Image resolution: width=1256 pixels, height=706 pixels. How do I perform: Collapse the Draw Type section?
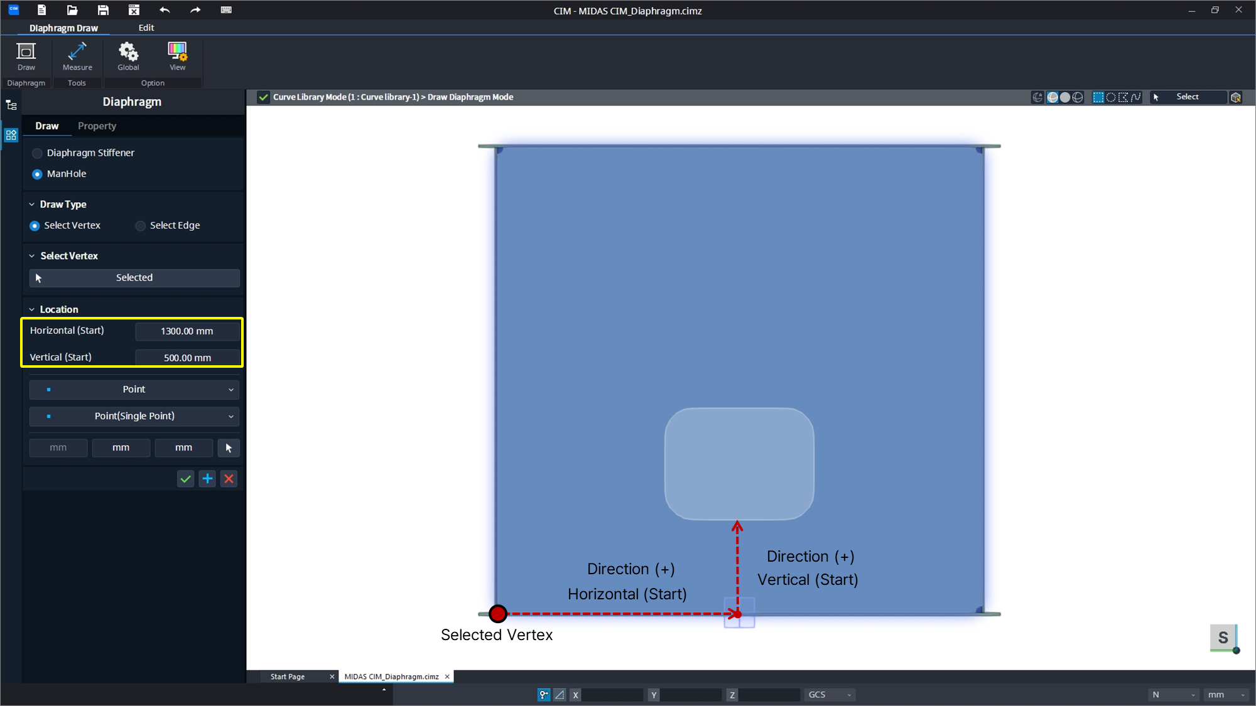(32, 205)
